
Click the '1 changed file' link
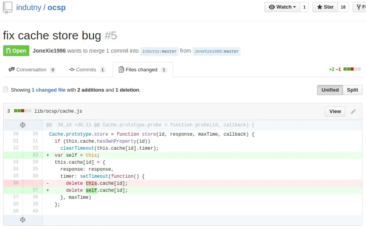click(48, 90)
